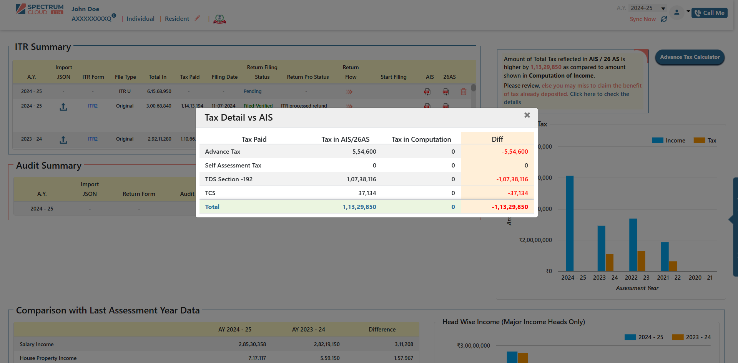The width and height of the screenshot is (738, 363).
Task: Open the Income Tax Department emblem icon
Action: (x=219, y=19)
